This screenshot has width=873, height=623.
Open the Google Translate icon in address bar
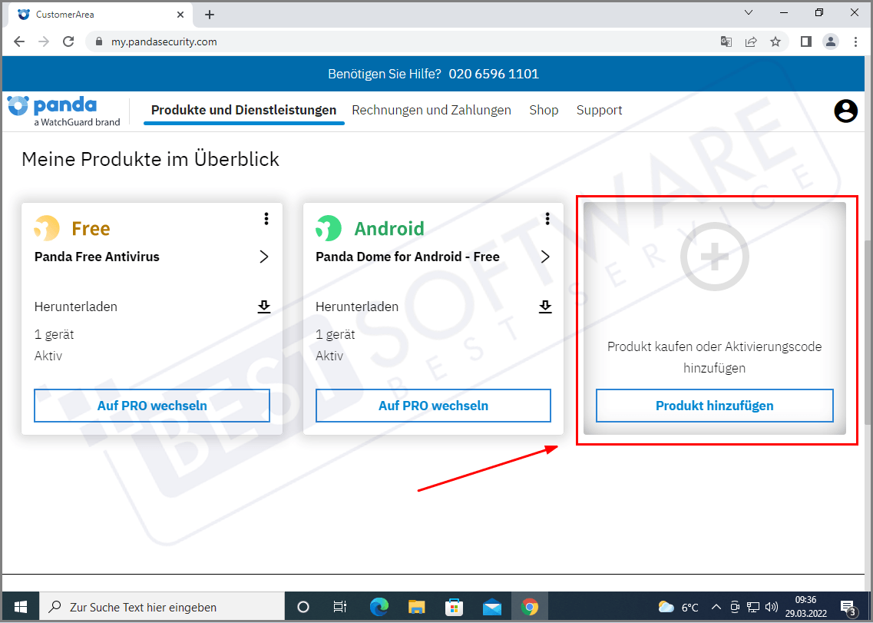(726, 41)
